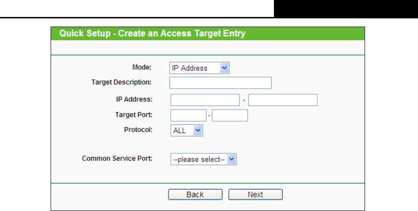Click the Target Description text field
Viewport: 418px width, 211px height.
pos(220,83)
